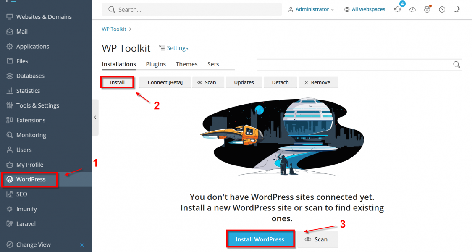Click the space city illustration
Screen dimensions: 472x252
(282, 136)
